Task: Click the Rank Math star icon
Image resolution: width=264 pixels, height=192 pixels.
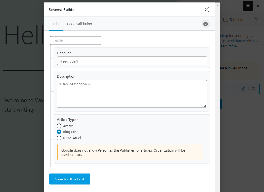Action: point(248,6)
